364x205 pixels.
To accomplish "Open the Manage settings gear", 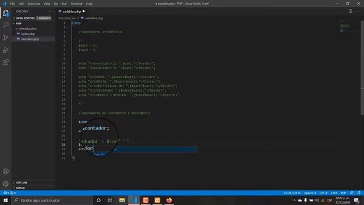I will pos(6,184).
